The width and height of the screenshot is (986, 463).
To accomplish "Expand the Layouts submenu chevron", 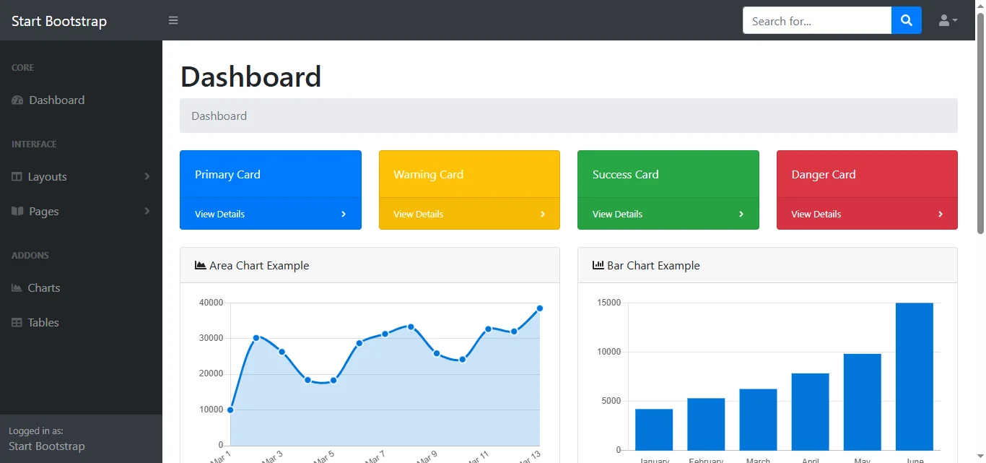I will tap(147, 177).
